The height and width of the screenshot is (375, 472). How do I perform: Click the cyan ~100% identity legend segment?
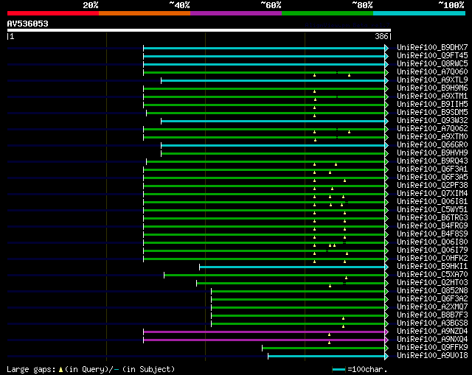pos(420,13)
